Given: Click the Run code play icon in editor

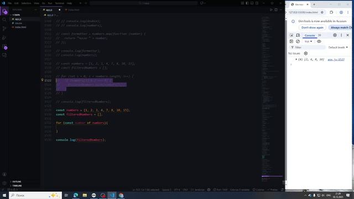Looking at the screenshot, I should tap(271, 10).
